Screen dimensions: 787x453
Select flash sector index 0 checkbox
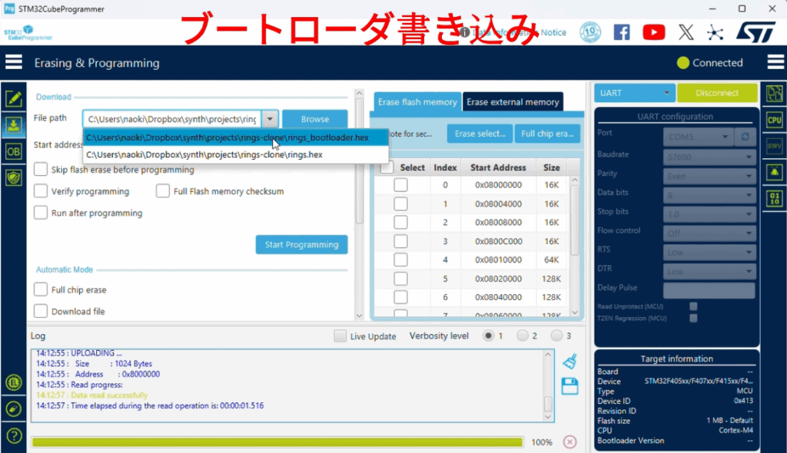click(x=400, y=184)
